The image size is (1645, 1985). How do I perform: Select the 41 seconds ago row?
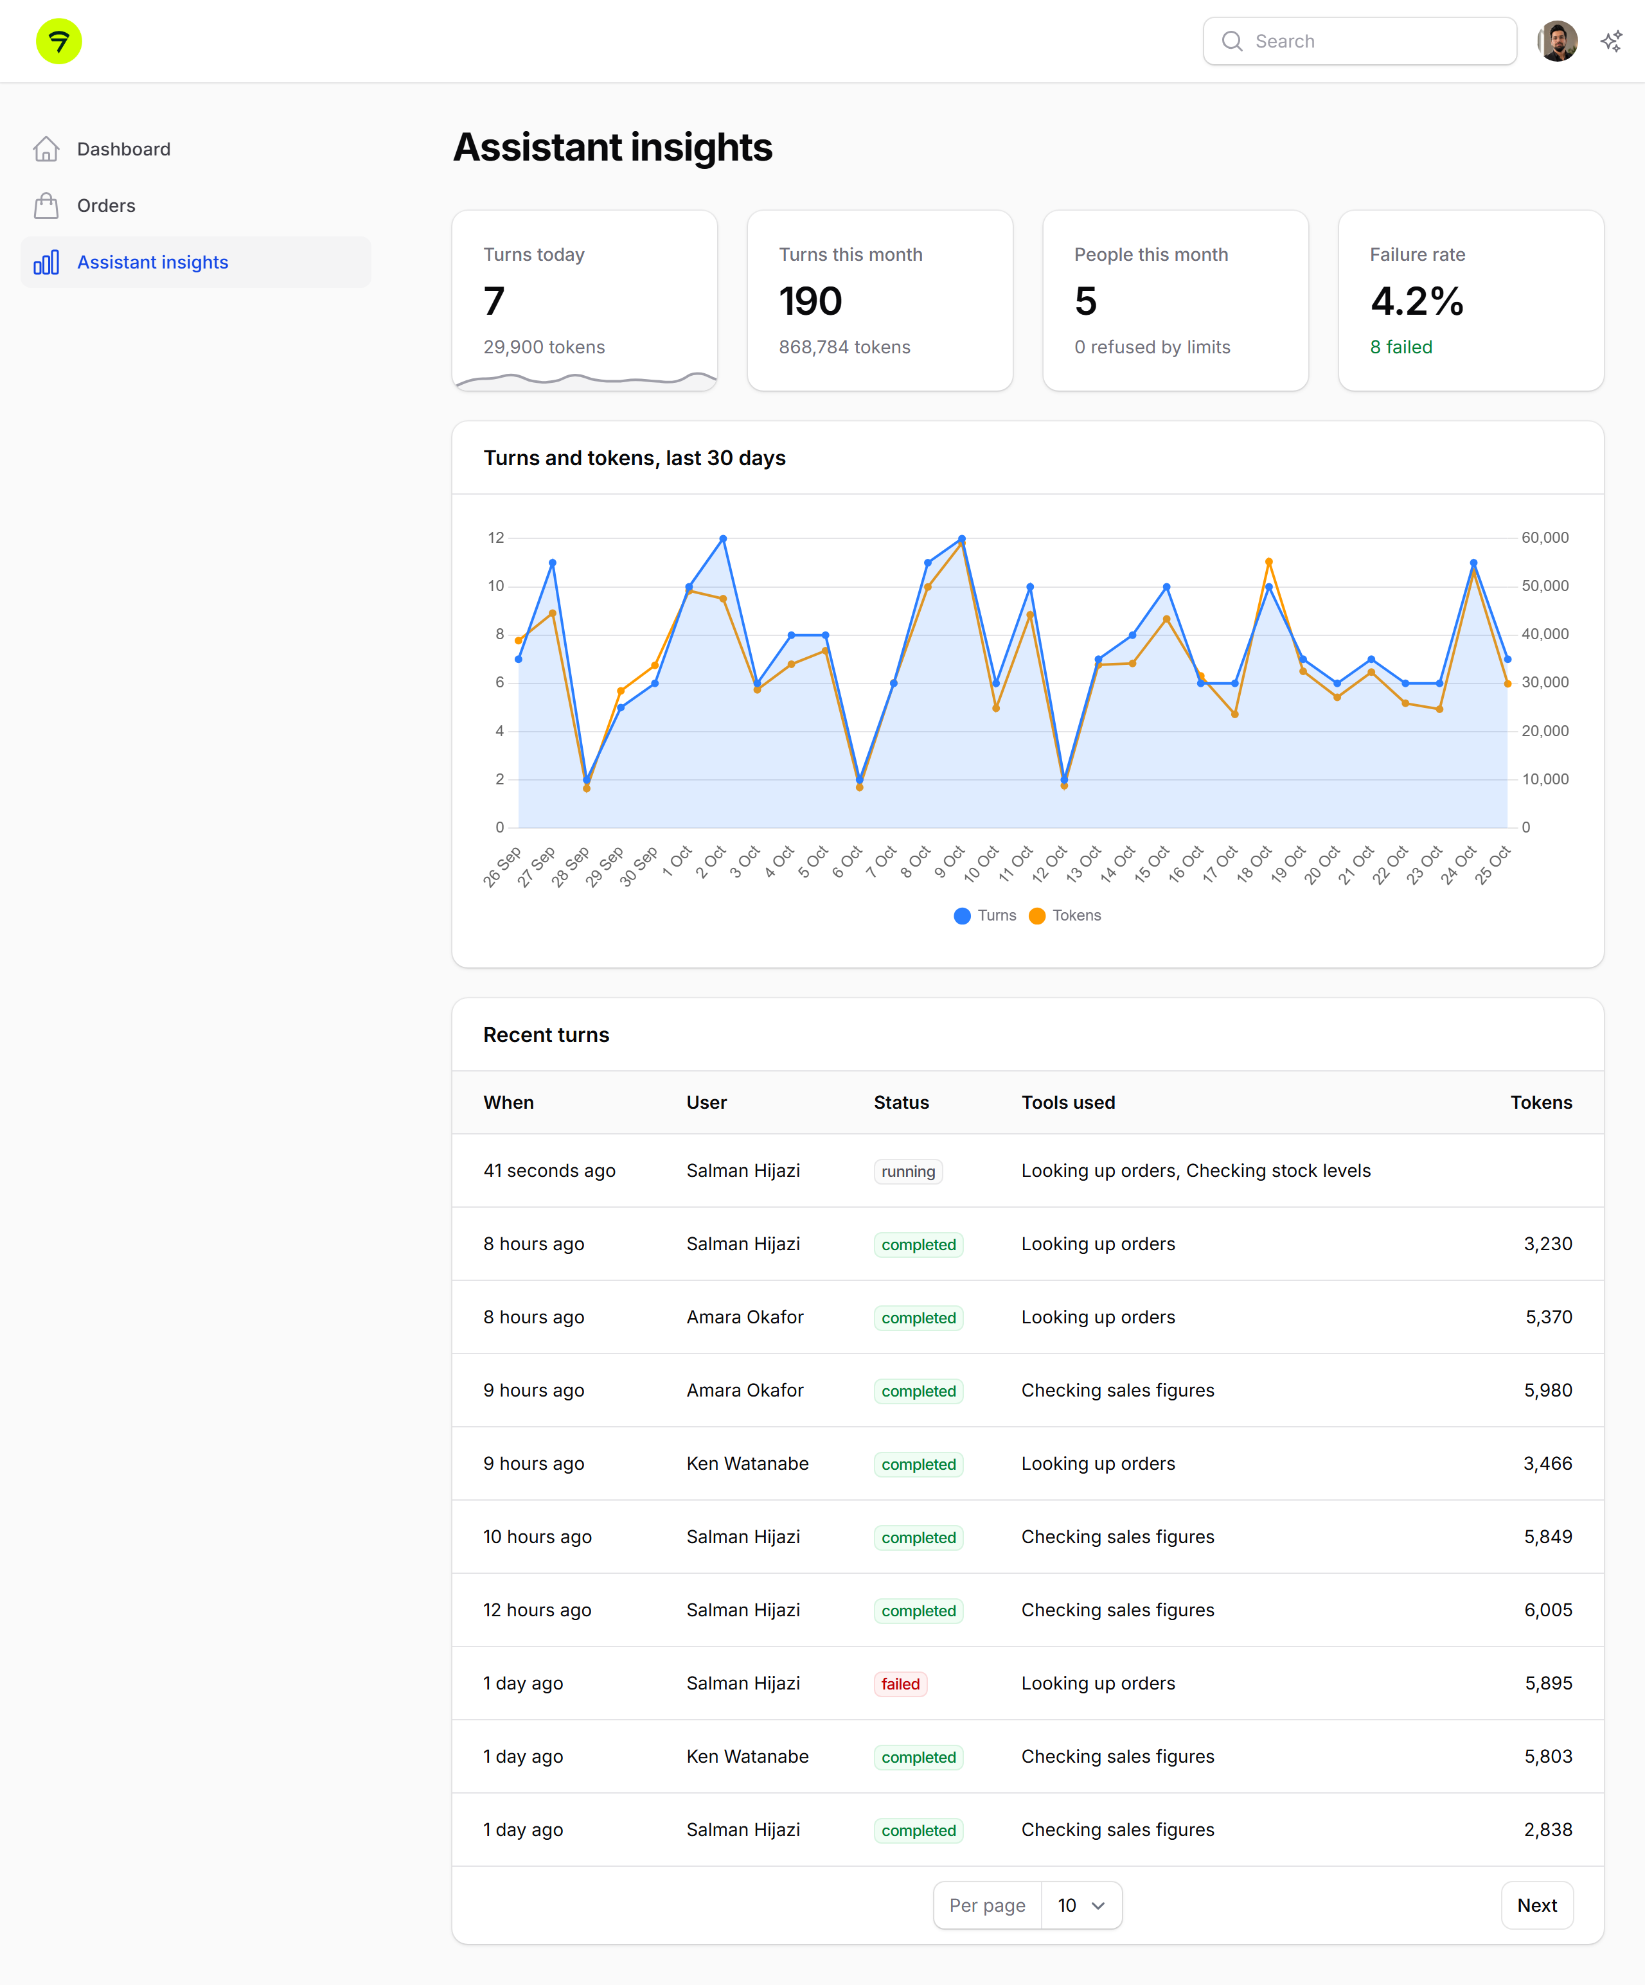tap(1027, 1171)
